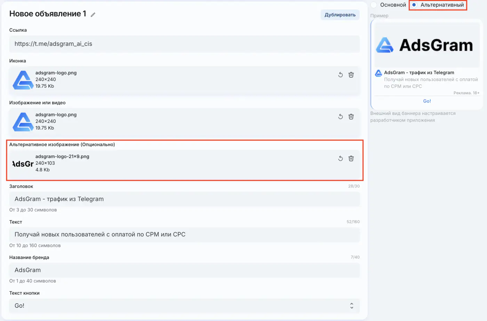Reset the Иконка file adsgram-logo.png
Viewport: 487px width, 321px height.
tap(341, 75)
